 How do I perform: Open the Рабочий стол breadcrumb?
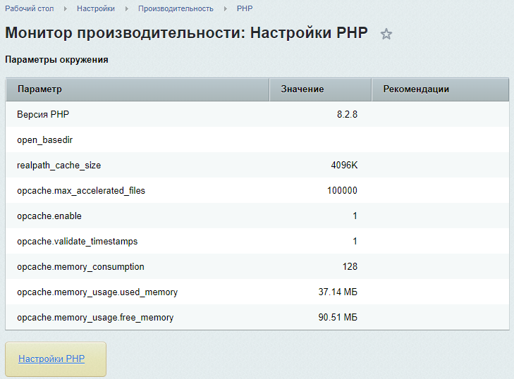coord(30,8)
